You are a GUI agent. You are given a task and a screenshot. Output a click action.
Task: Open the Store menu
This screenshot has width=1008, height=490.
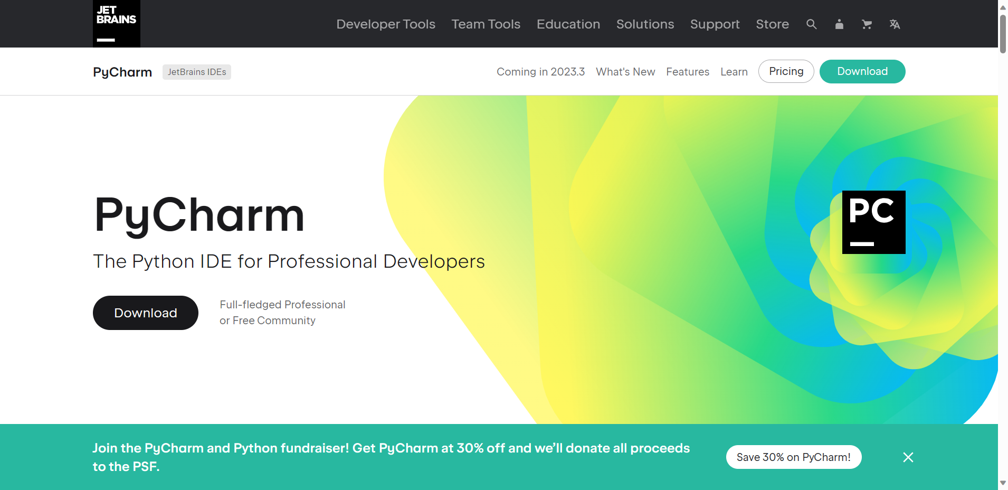tap(773, 24)
